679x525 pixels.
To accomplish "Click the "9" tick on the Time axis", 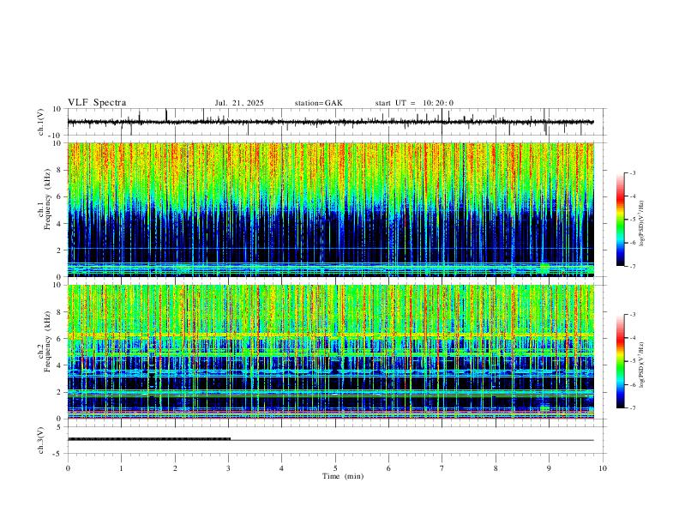I will click(549, 468).
